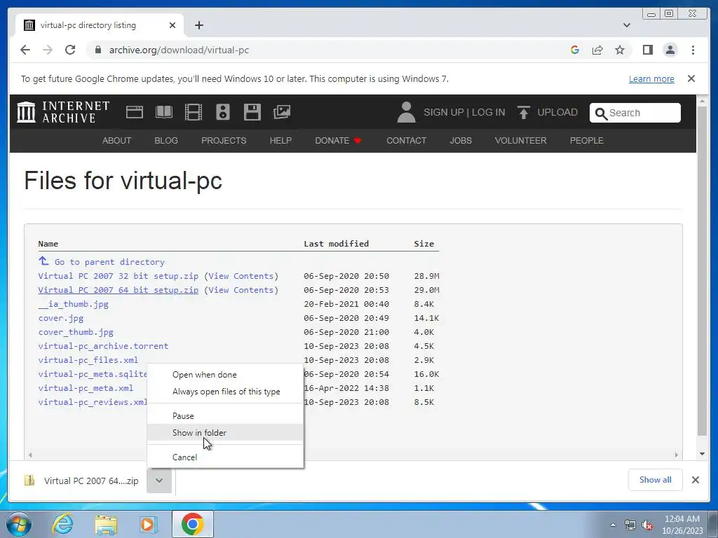
Task: Open the CONTACT menu item
Action: (406, 140)
